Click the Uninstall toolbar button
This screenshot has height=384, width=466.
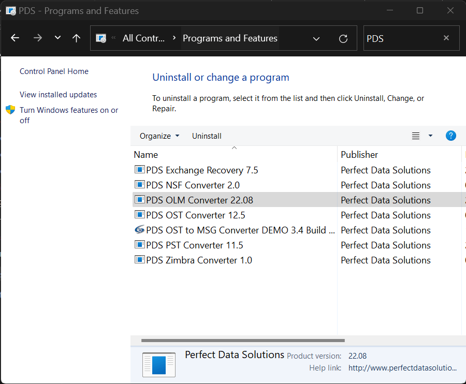(x=207, y=136)
